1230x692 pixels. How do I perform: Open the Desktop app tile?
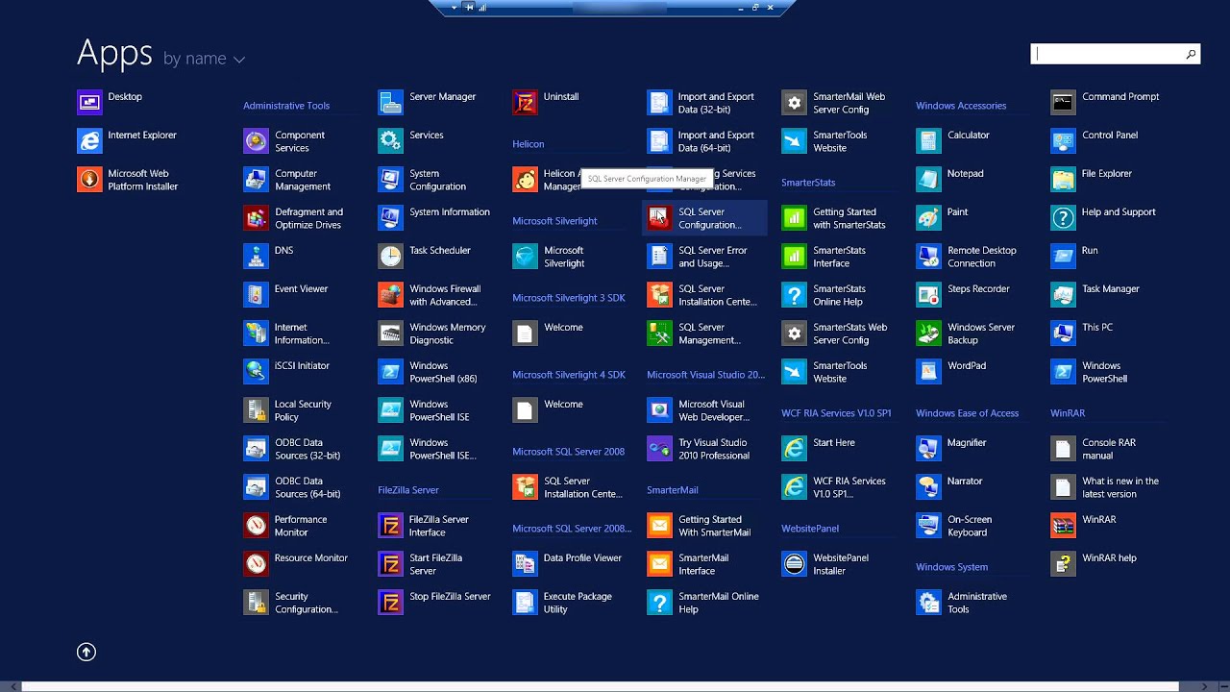(111, 102)
